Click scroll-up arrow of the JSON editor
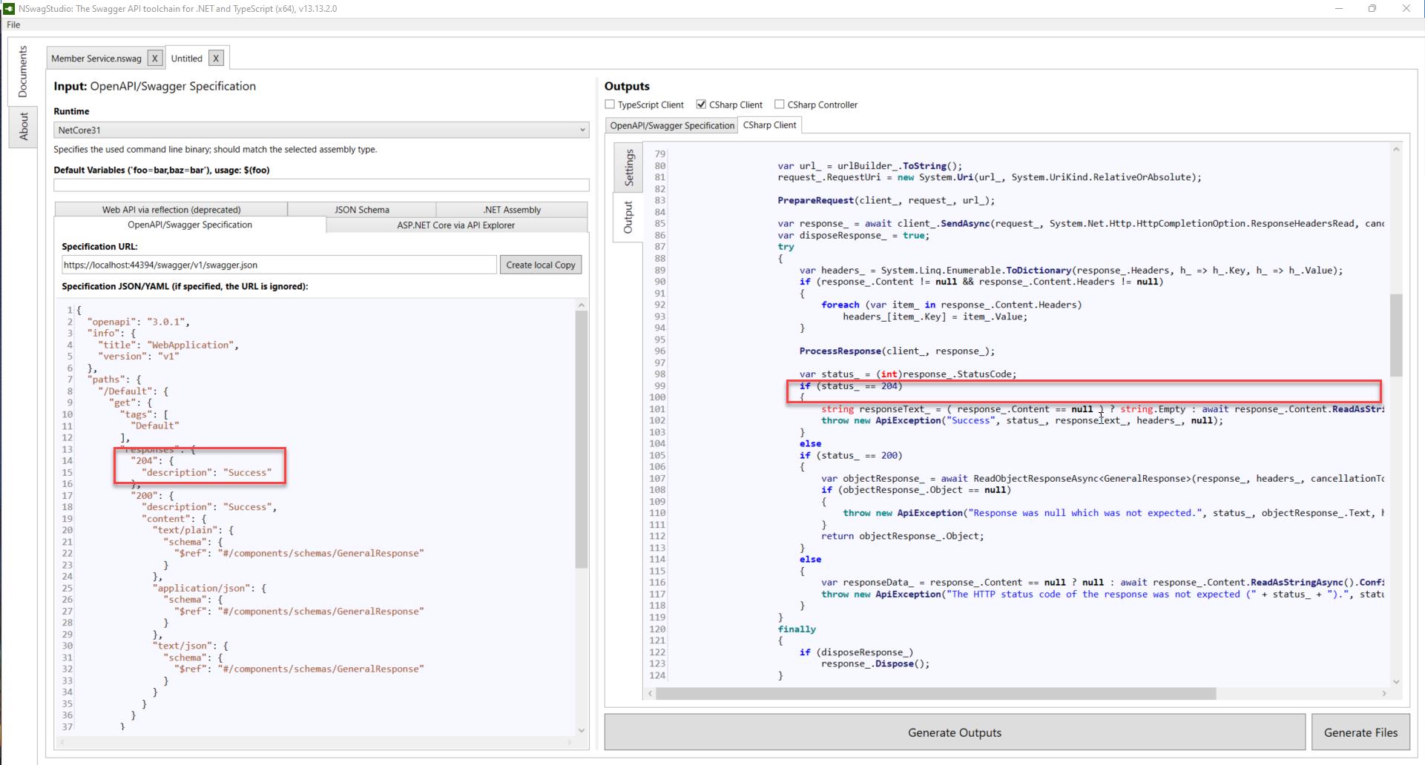1425x765 pixels. click(582, 305)
